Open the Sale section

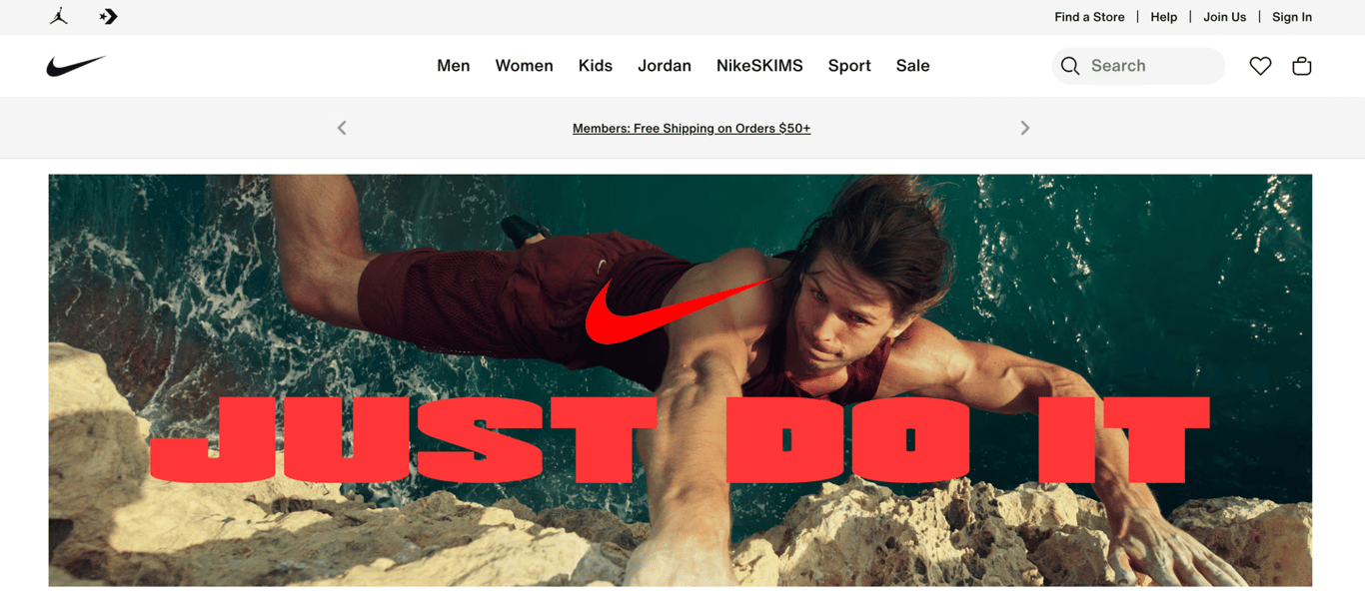coord(912,65)
